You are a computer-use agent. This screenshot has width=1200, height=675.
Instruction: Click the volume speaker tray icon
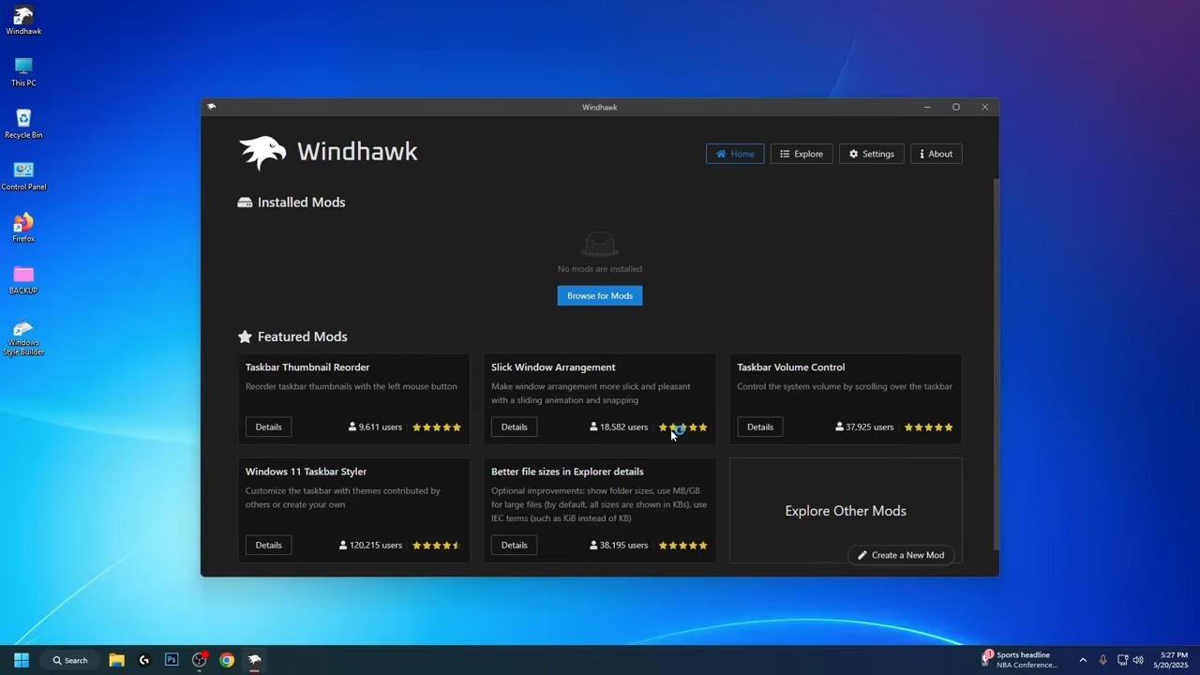pyautogui.click(x=1138, y=660)
